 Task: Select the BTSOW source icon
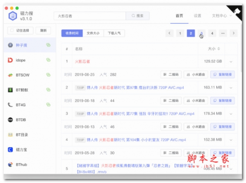click(10, 75)
